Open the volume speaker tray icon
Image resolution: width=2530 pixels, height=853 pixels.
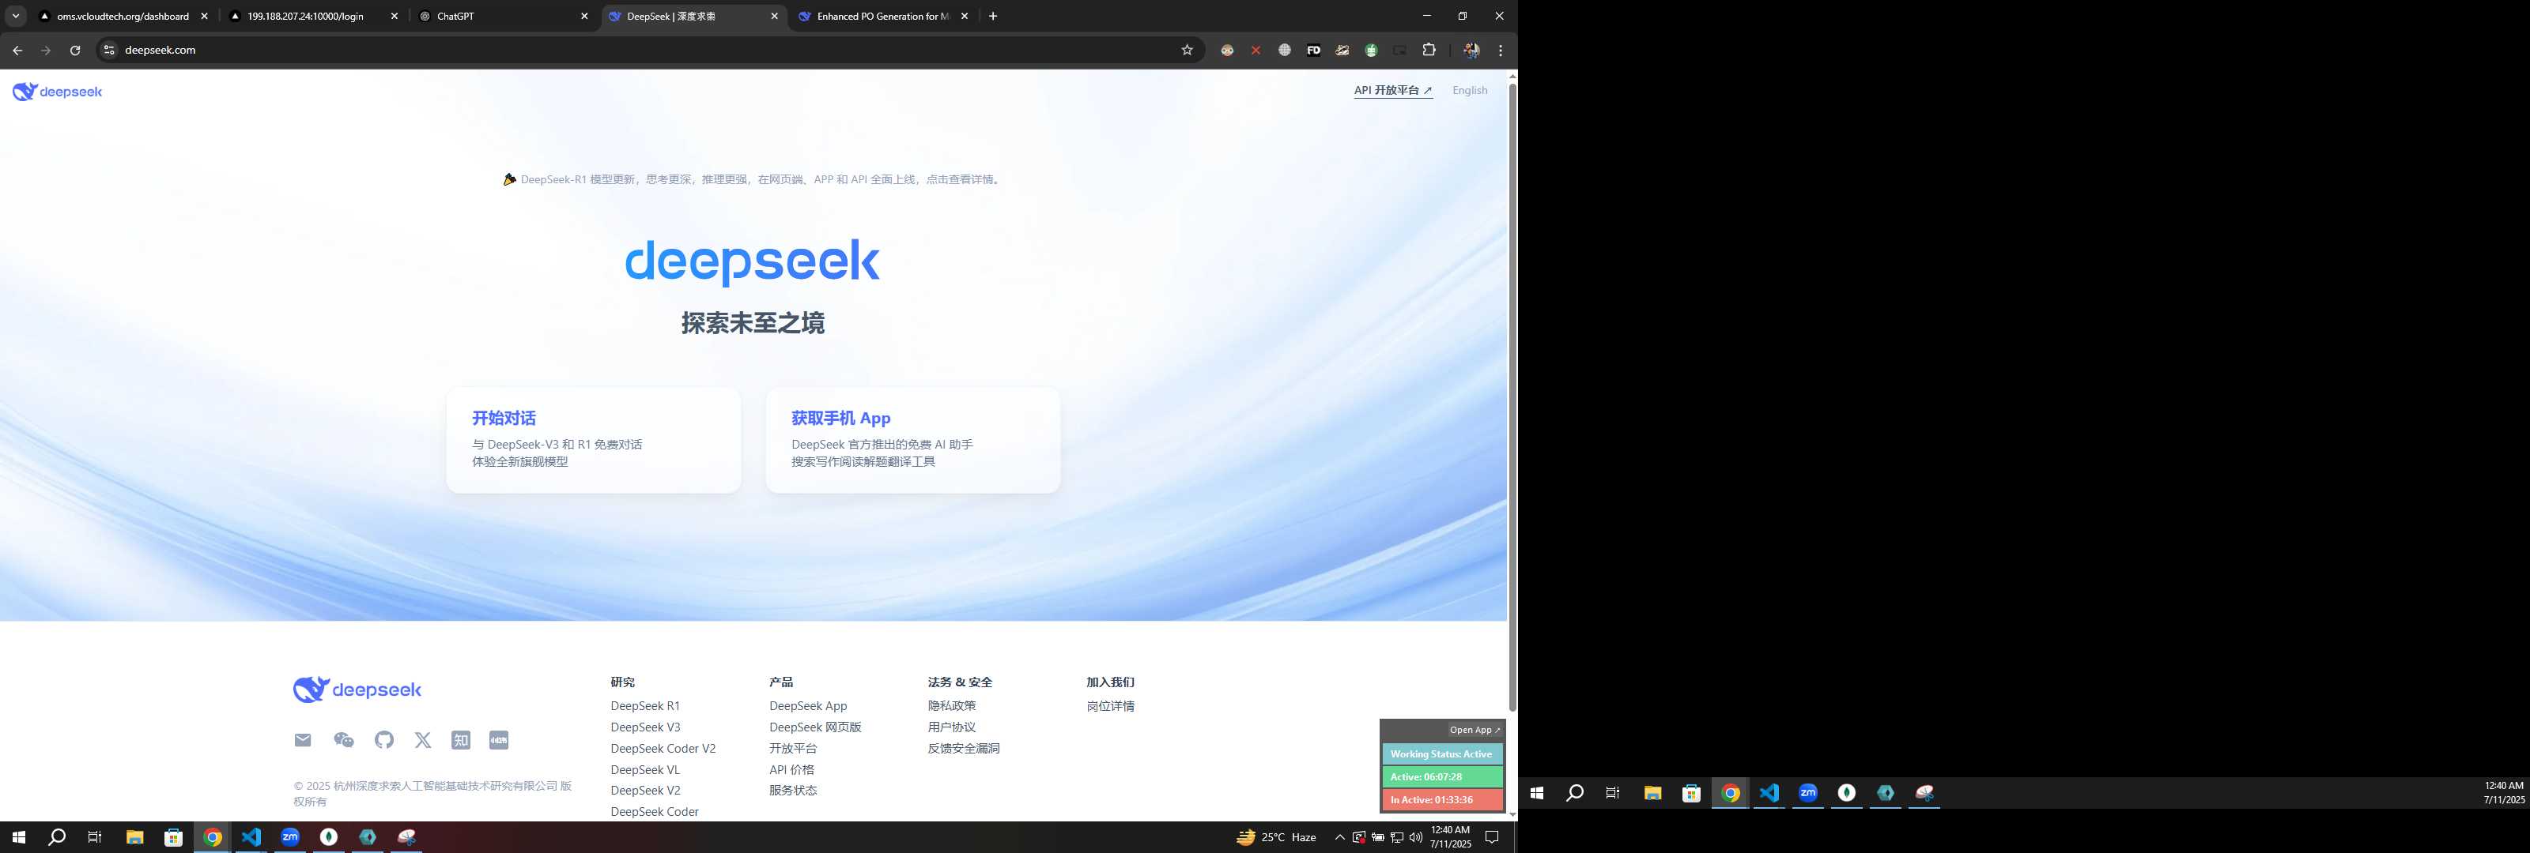coord(1415,837)
